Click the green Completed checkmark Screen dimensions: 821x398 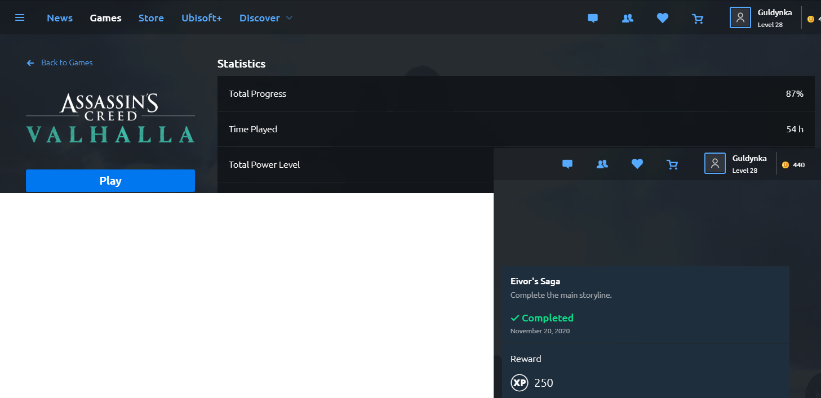pos(514,318)
